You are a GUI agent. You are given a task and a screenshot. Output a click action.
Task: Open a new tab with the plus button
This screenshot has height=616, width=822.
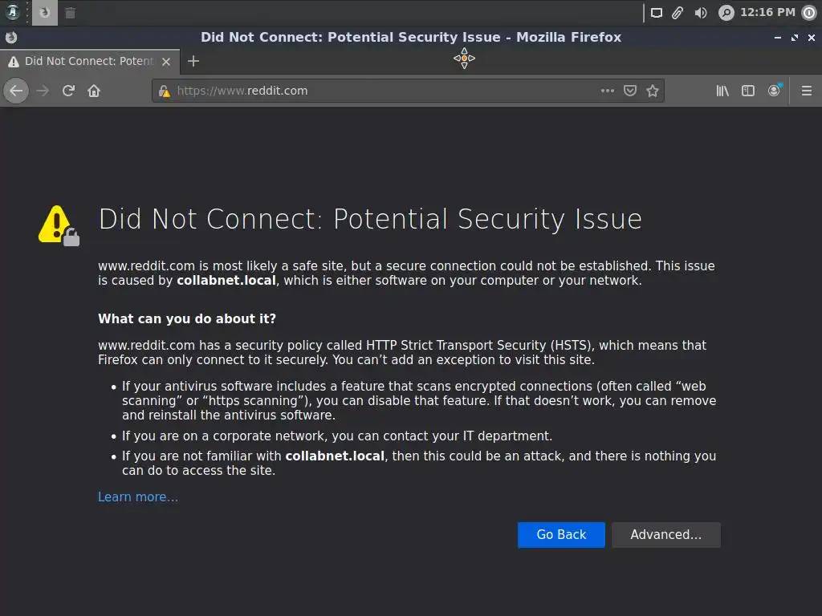pyautogui.click(x=193, y=61)
